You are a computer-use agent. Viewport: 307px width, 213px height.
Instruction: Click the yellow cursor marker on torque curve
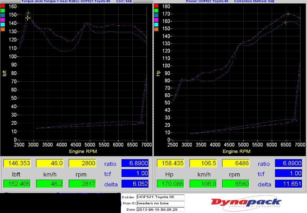(x=28, y=18)
